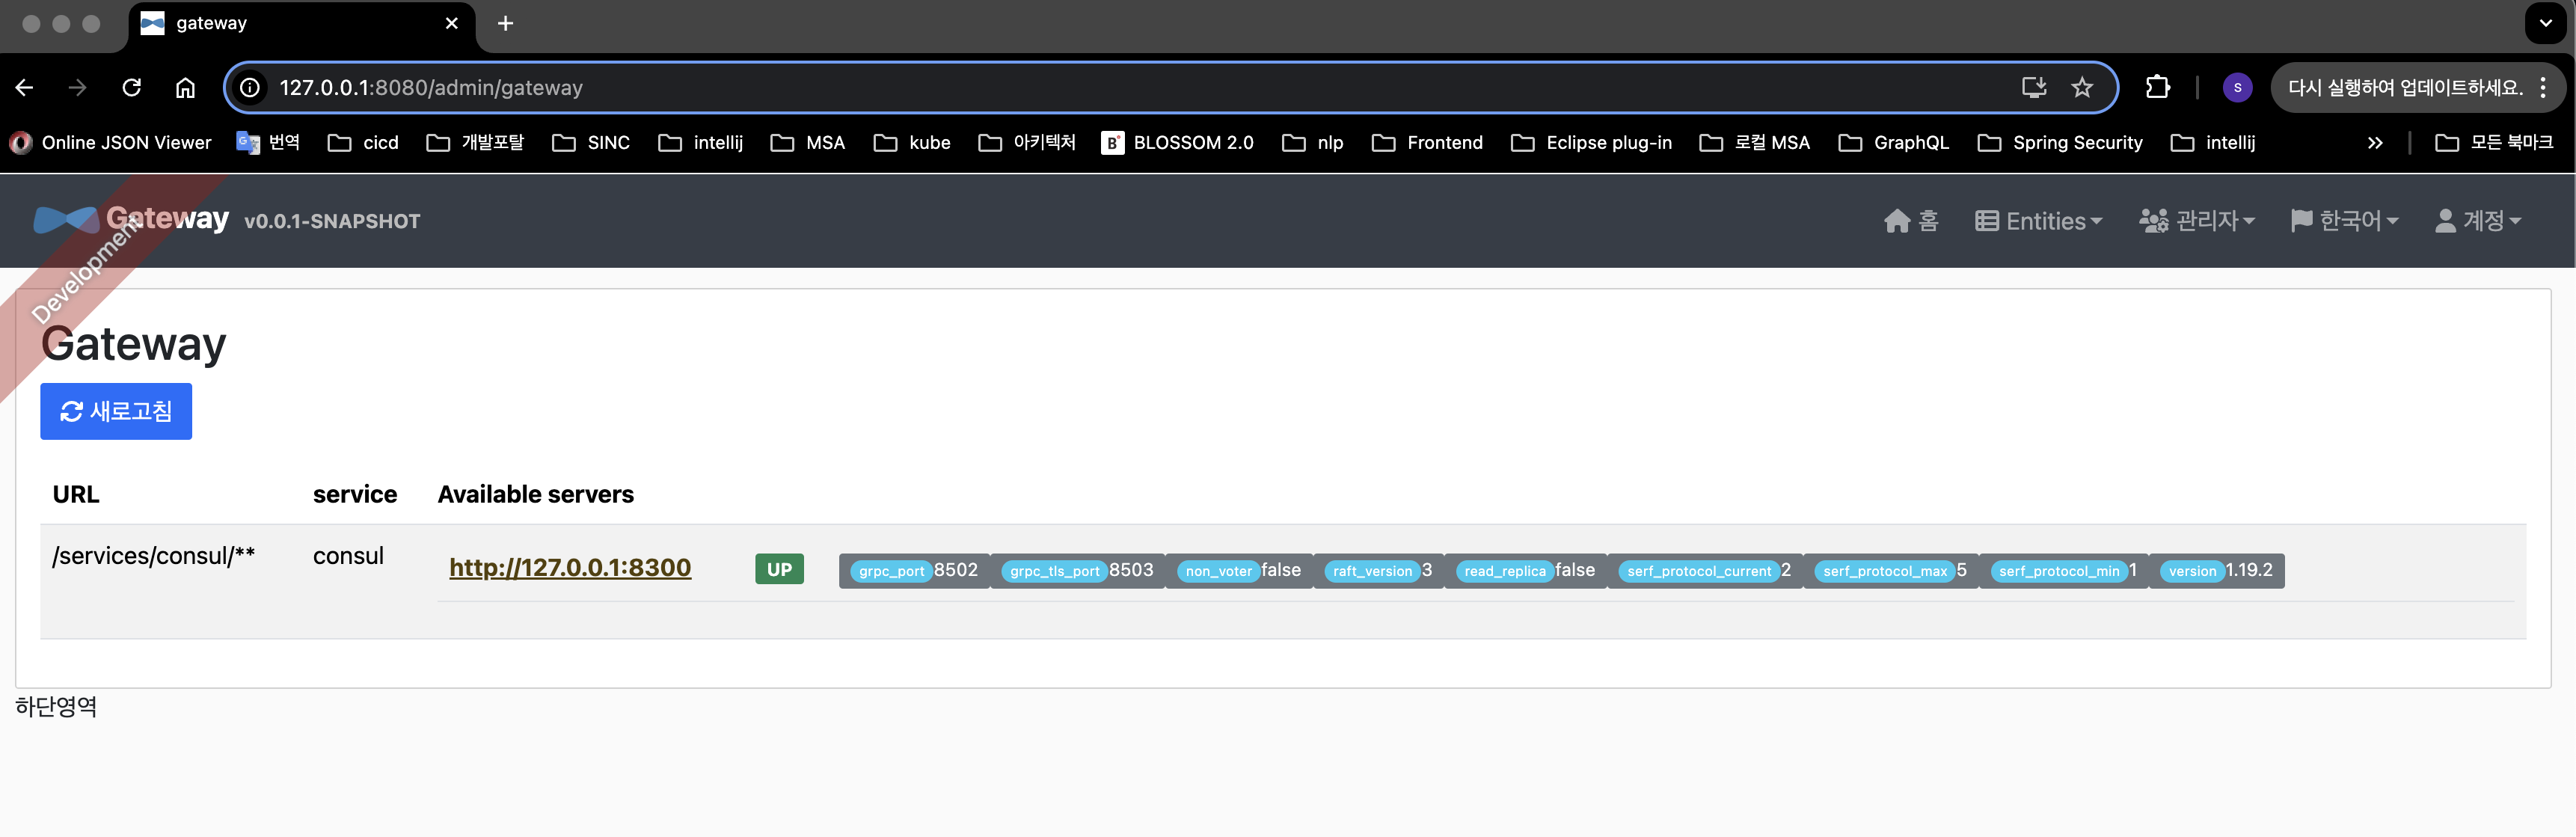Open a new browser tab

(x=505, y=23)
